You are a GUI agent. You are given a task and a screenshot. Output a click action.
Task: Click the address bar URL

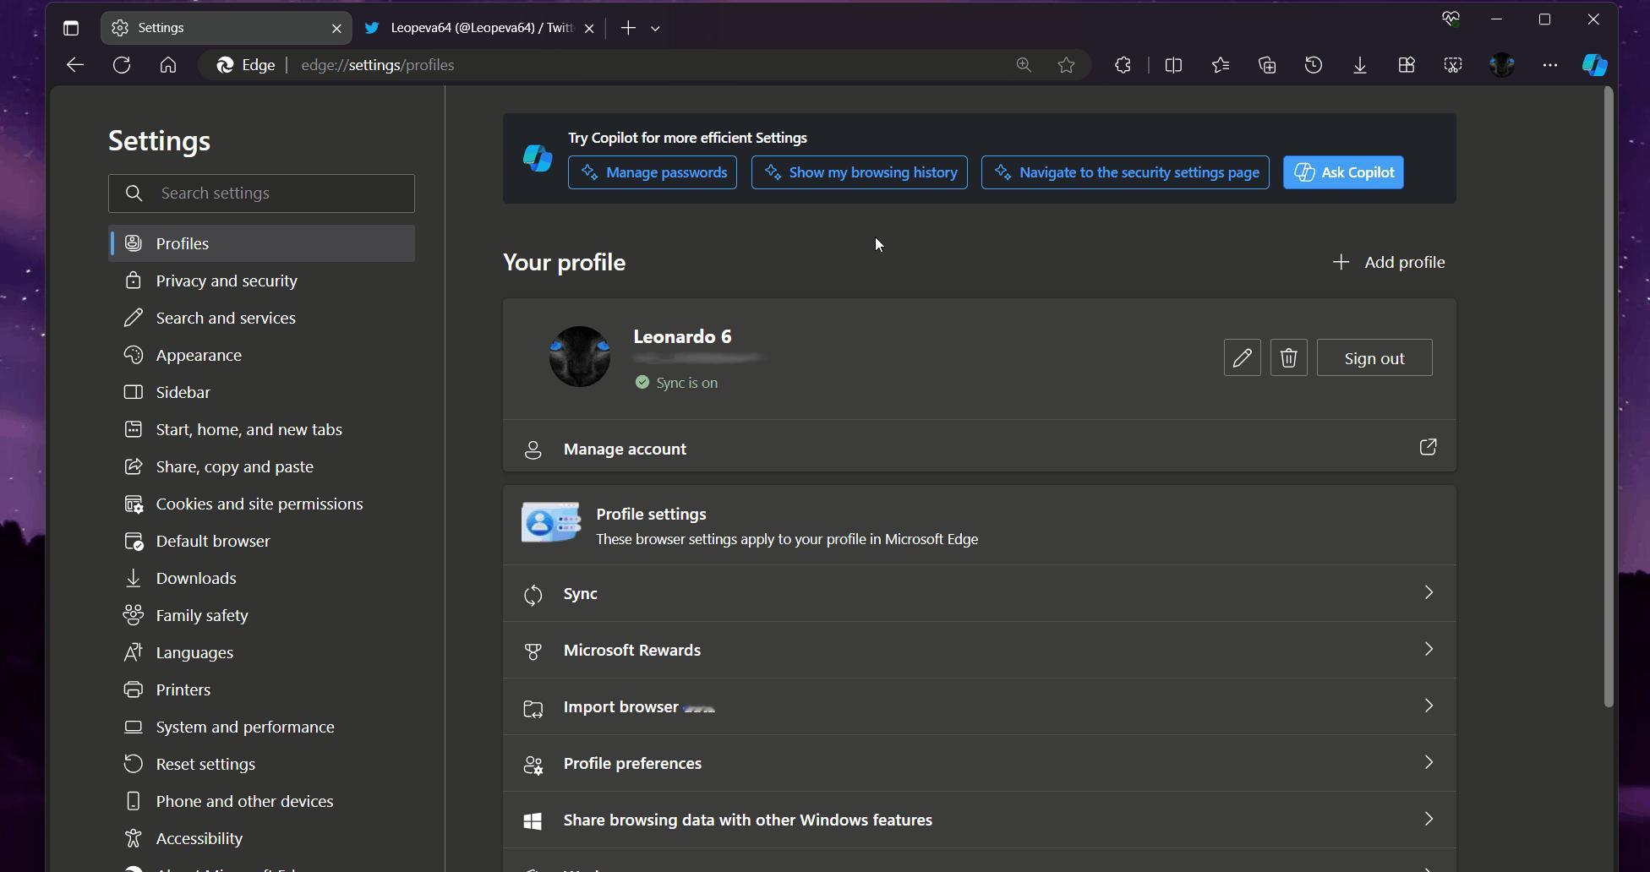click(378, 65)
